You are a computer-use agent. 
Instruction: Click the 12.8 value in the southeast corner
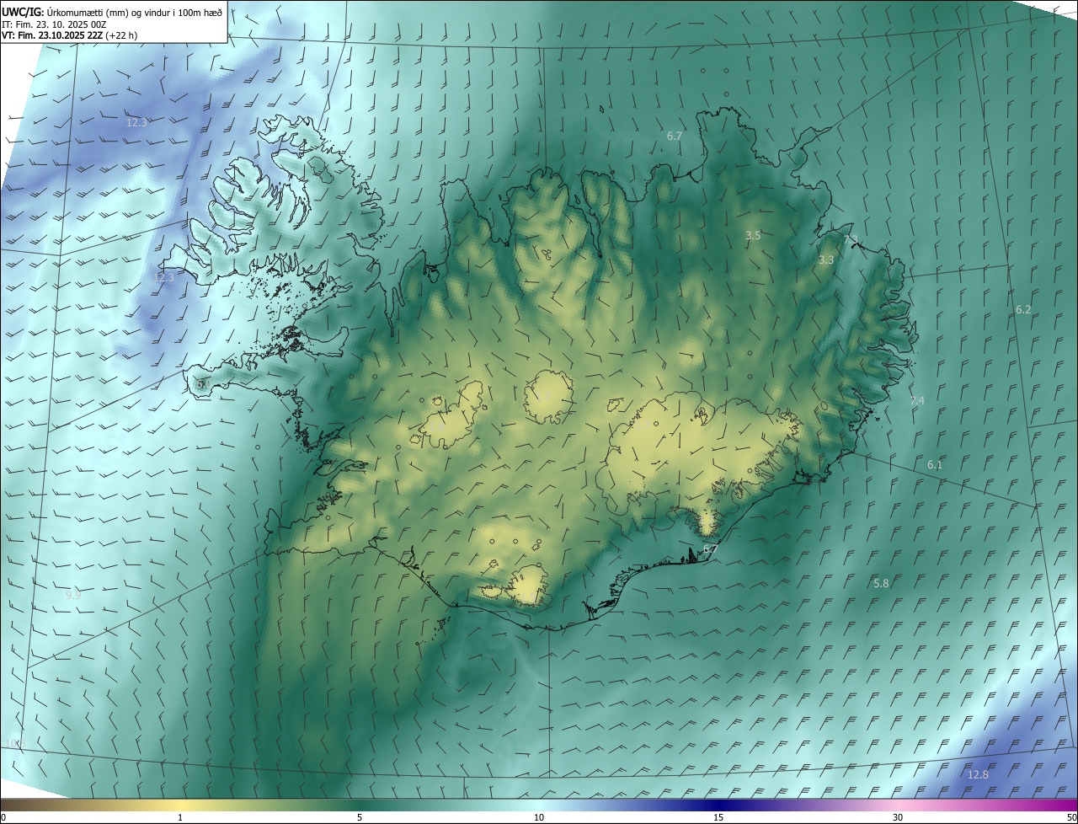tap(978, 775)
